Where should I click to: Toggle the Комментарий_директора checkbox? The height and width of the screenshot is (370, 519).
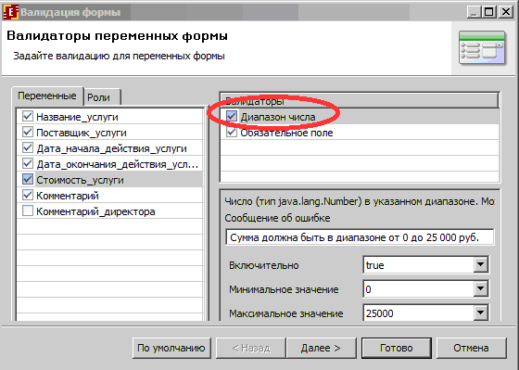point(28,211)
